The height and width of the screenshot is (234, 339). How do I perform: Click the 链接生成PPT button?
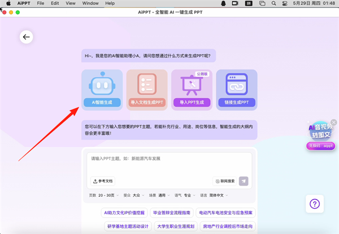(x=237, y=103)
